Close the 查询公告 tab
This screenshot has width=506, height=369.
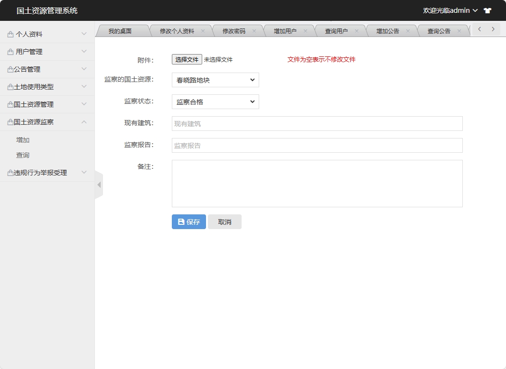[x=459, y=31]
